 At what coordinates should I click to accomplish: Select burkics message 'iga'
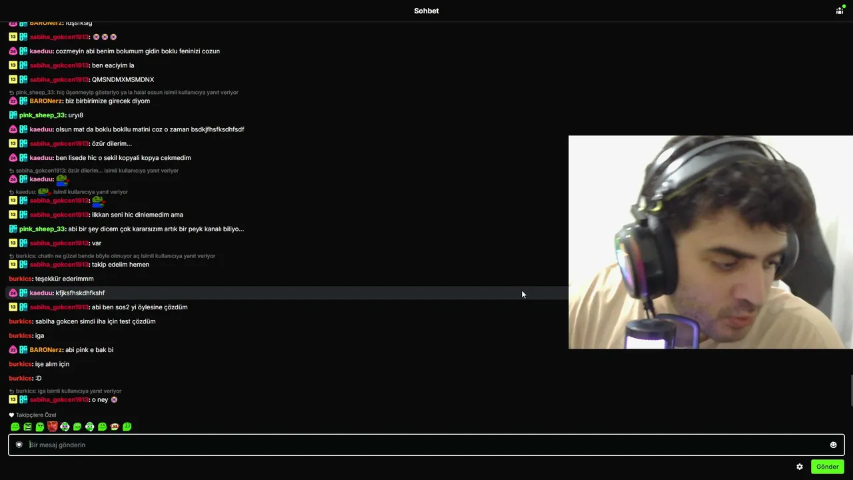[x=39, y=336]
